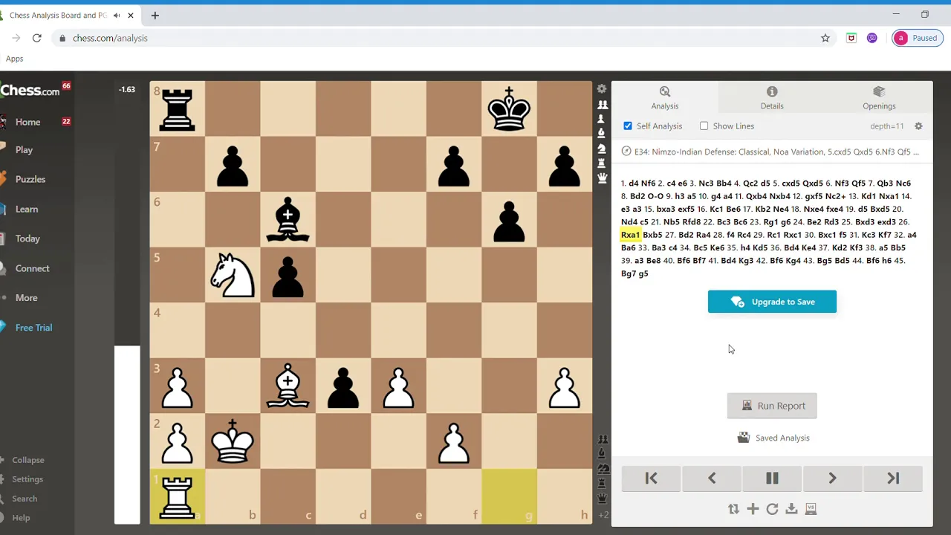Click the Upgrade to Save button
This screenshot has height=535, width=951.
(x=772, y=302)
